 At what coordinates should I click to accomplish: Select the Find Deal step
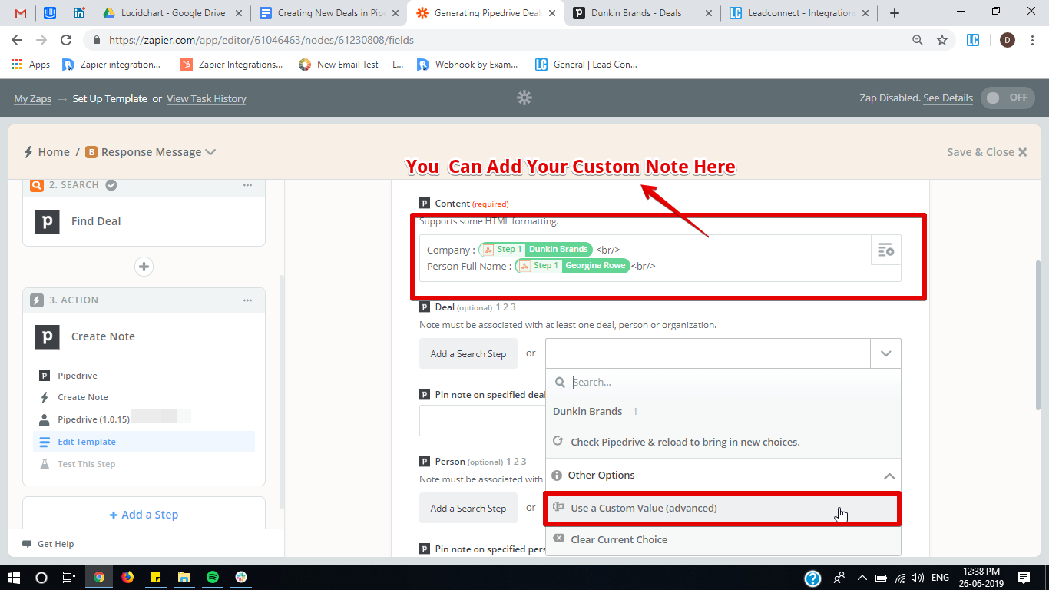click(144, 221)
